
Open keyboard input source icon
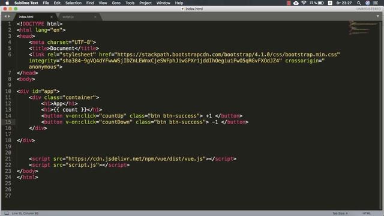pos(330,3)
